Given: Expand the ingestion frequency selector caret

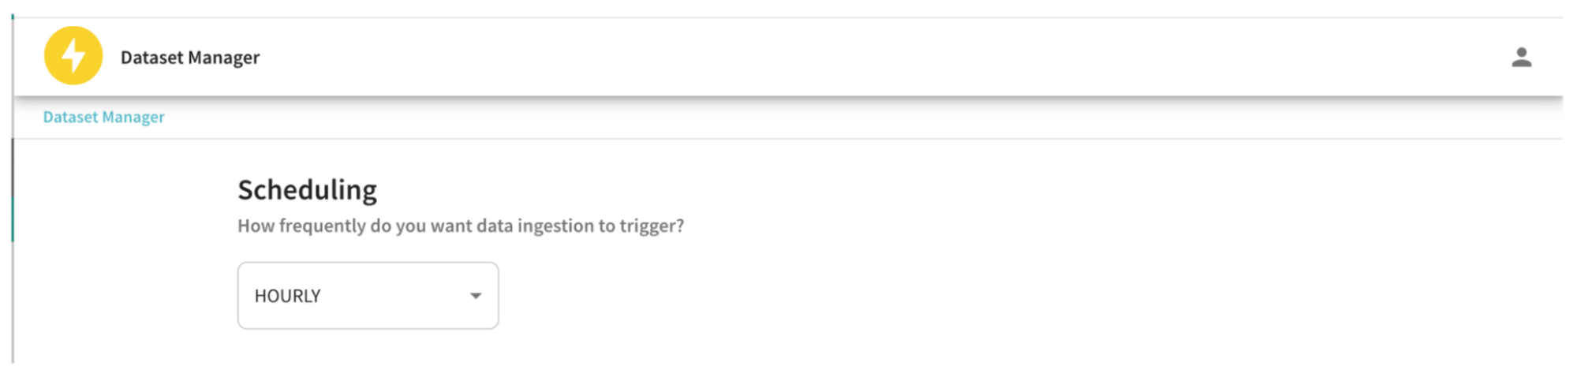Looking at the screenshot, I should [476, 296].
